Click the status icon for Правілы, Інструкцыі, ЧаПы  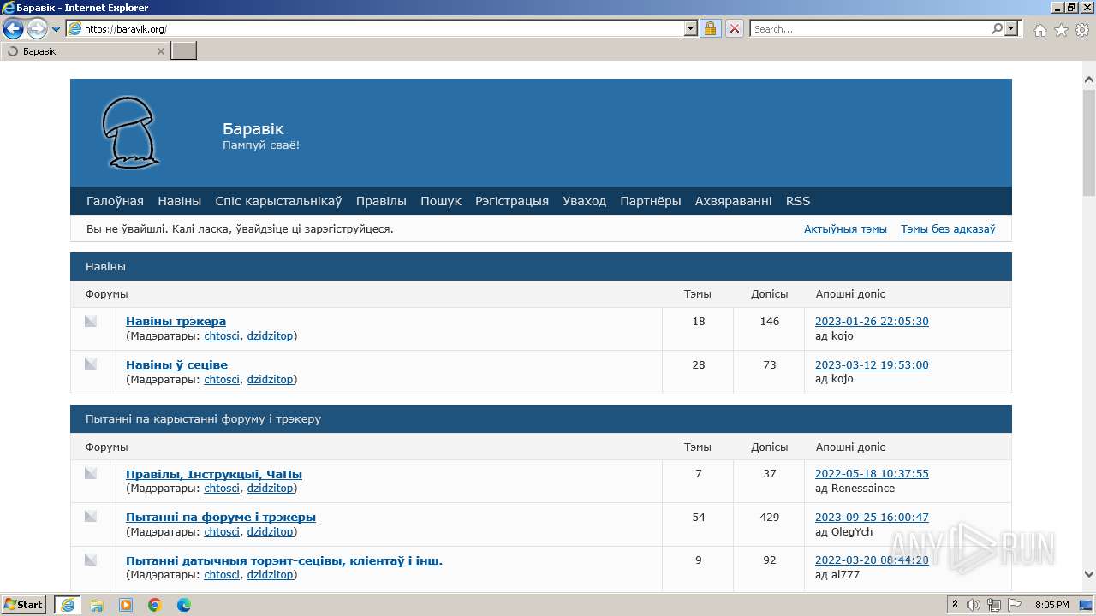(x=91, y=473)
